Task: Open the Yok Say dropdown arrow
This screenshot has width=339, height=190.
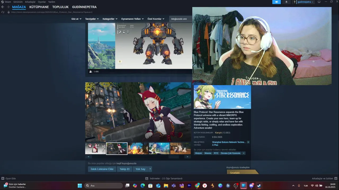Action: (x=150, y=169)
